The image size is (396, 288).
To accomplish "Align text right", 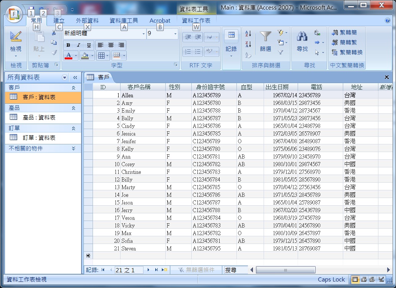I will tap(121, 45).
